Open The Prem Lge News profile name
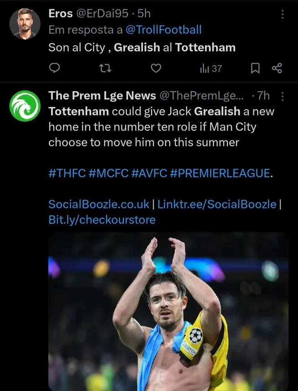Screen dimensions: 298x391 101,95
